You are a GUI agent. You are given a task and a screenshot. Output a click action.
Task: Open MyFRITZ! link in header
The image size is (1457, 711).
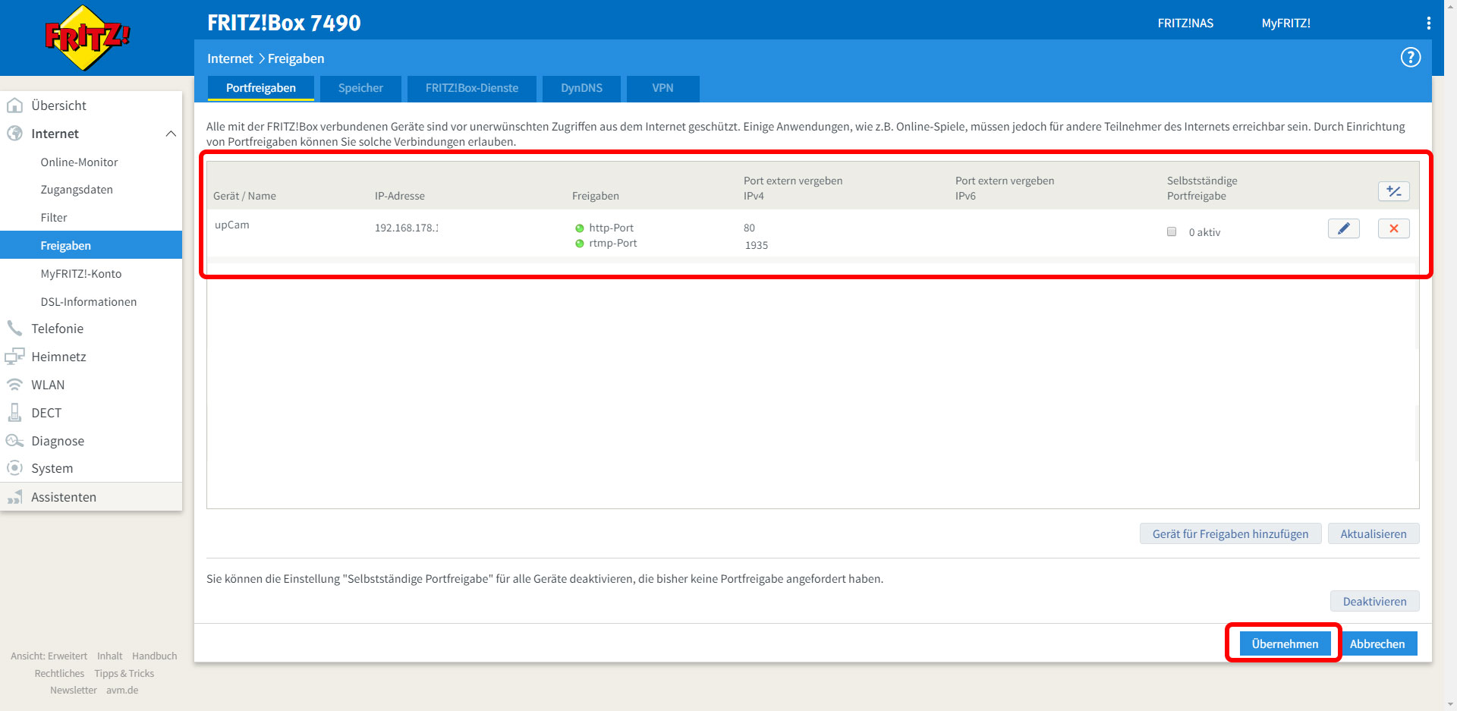(1285, 24)
